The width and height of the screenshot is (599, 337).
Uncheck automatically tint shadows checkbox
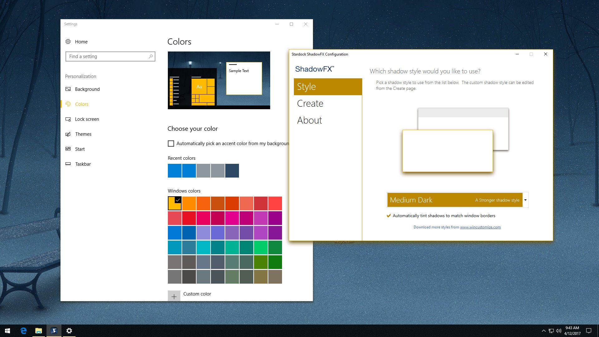pyautogui.click(x=389, y=216)
